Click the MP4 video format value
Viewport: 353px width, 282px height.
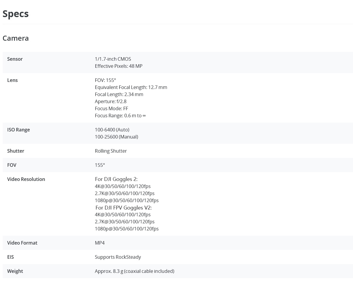tap(99, 243)
